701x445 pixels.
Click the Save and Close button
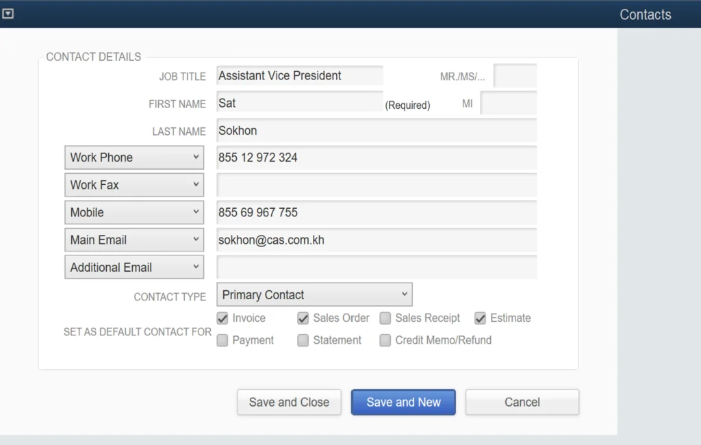pos(289,403)
